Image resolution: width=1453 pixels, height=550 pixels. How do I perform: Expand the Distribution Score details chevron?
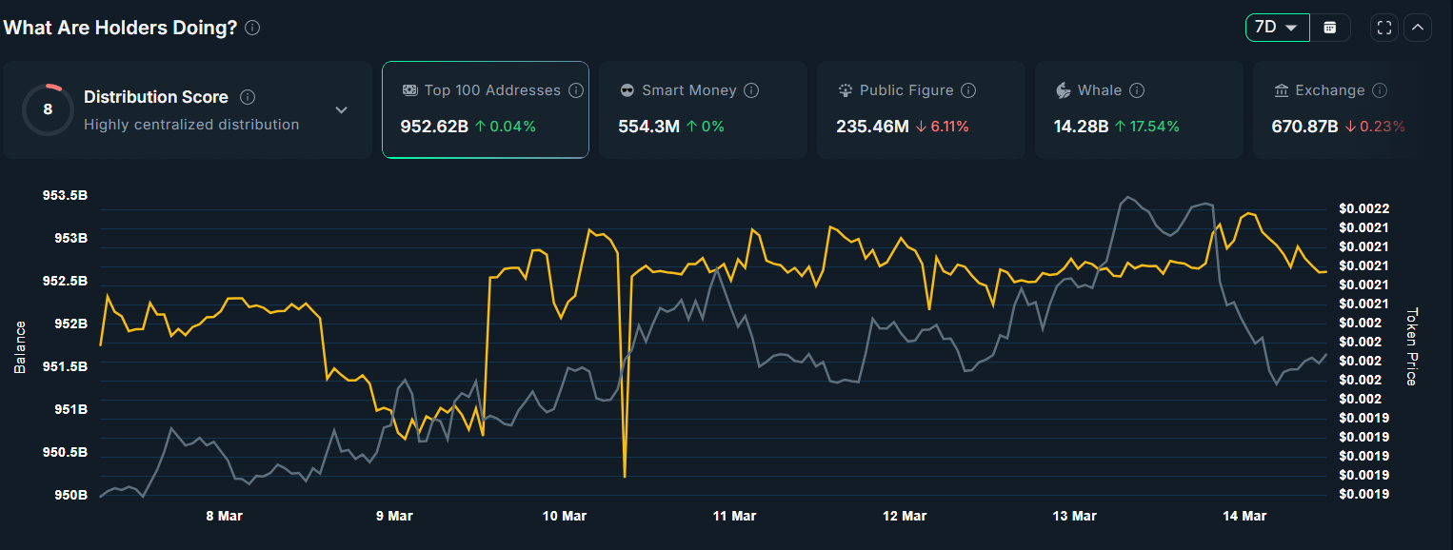(342, 110)
